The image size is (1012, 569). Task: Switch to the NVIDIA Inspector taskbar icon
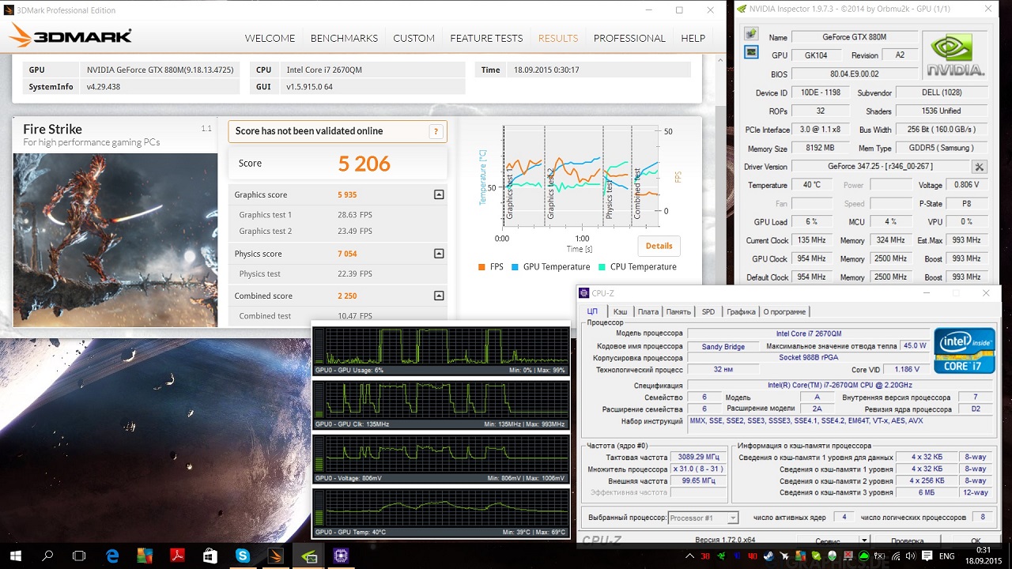coord(308,556)
